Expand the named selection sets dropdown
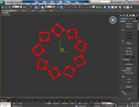Viewport: 139px width, 107px height. (x=88, y=7)
